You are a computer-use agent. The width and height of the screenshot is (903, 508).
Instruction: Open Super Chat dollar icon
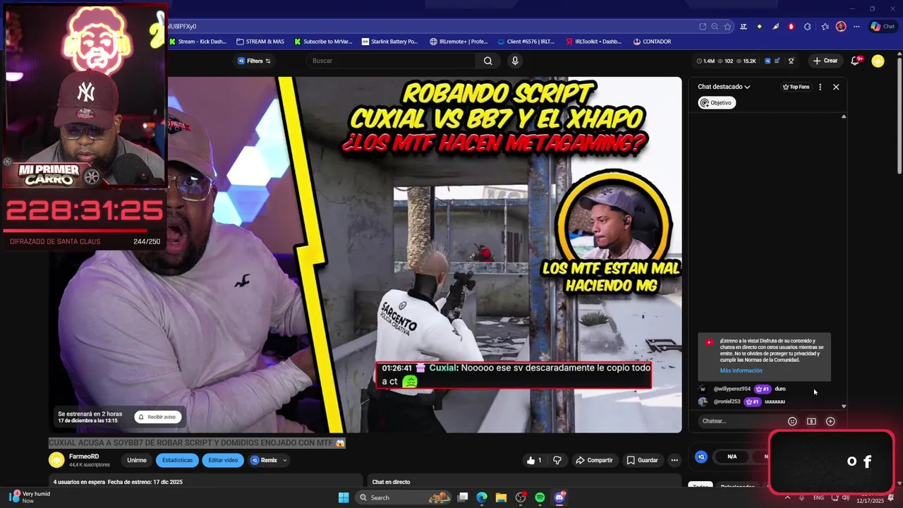pyautogui.click(x=811, y=421)
